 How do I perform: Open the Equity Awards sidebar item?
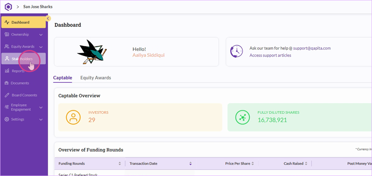coord(23,46)
